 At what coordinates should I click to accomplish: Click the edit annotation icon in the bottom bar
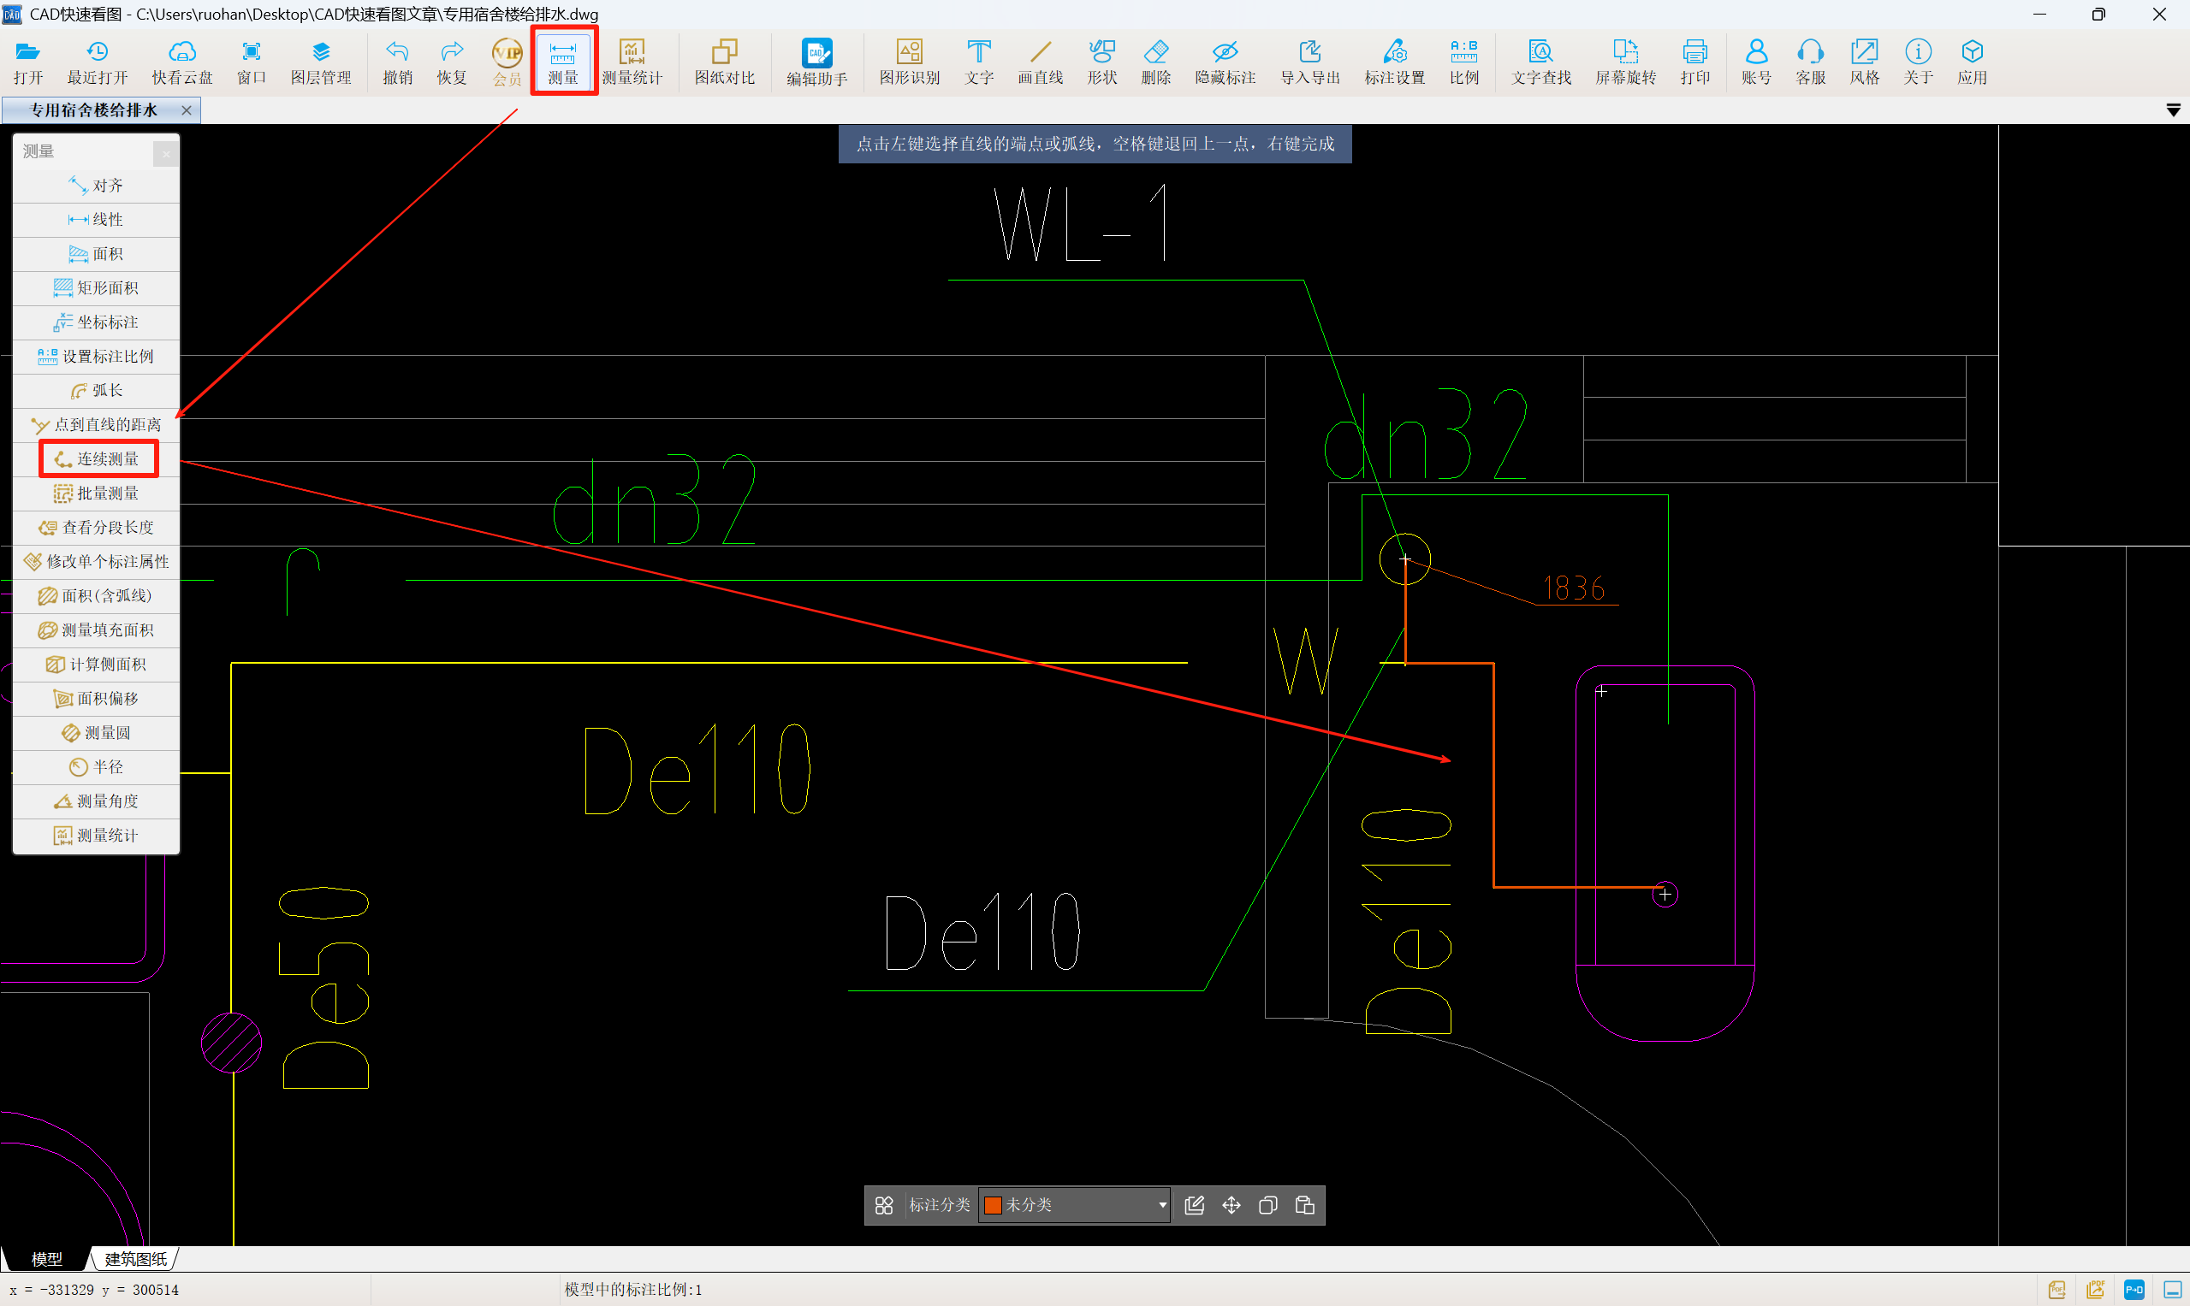click(1194, 1205)
